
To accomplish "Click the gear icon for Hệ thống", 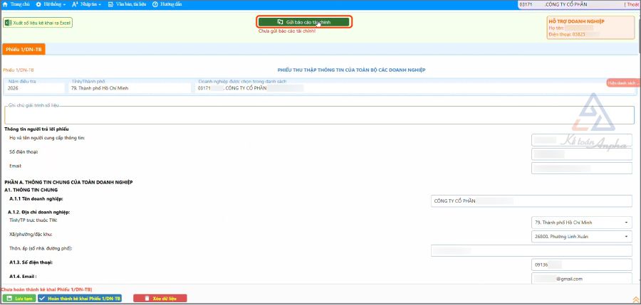I will (38, 4).
